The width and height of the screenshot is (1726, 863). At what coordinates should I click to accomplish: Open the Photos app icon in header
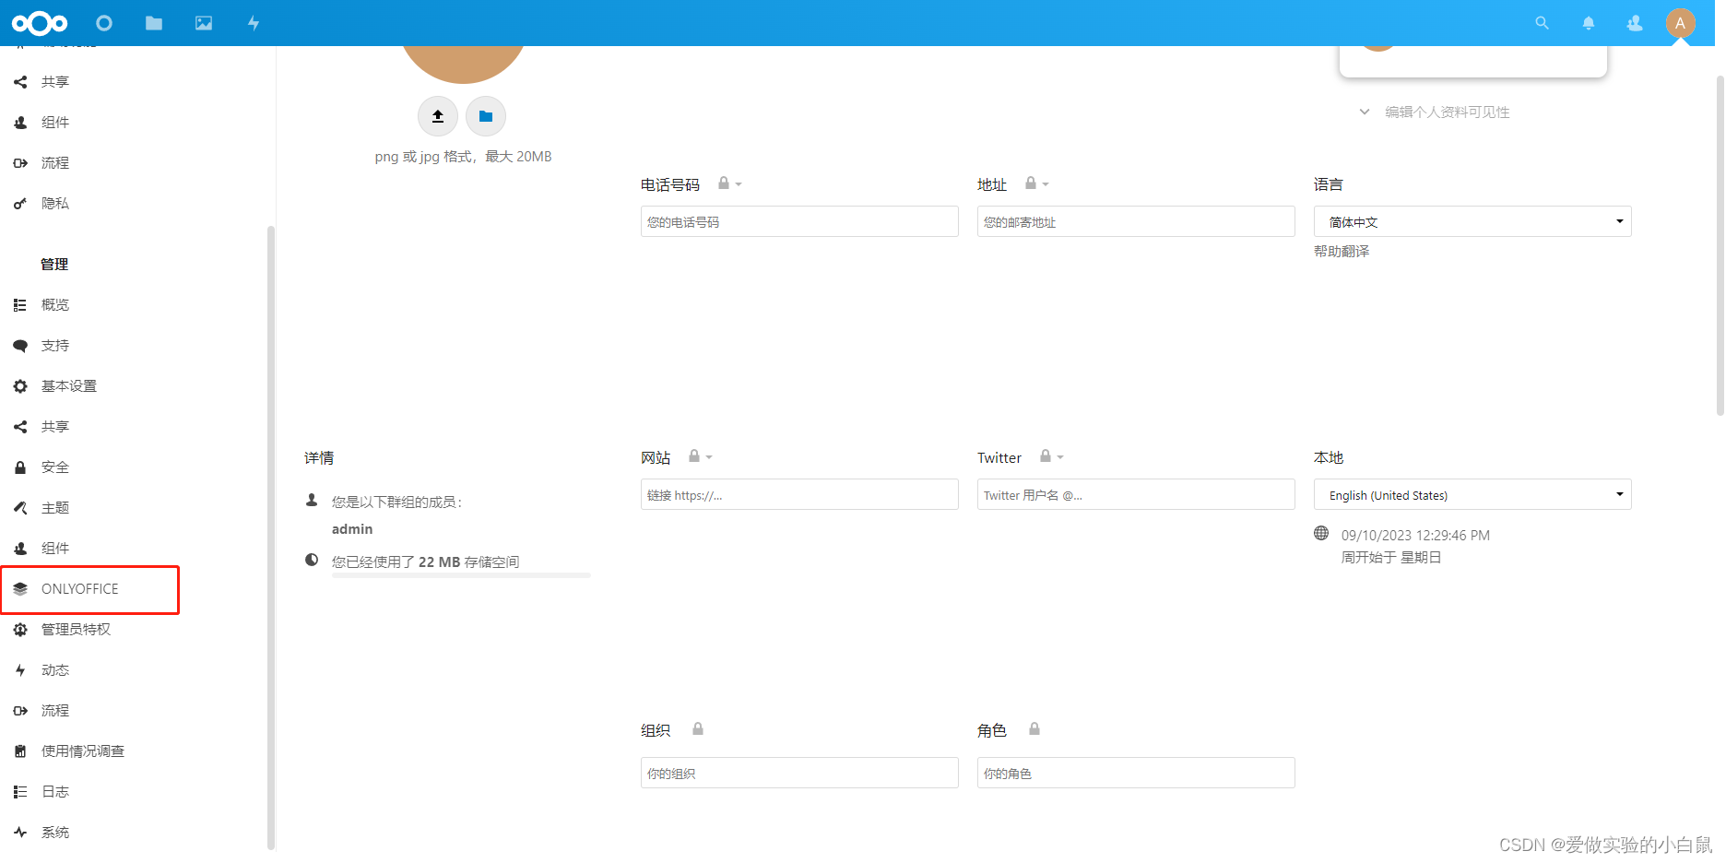204,23
